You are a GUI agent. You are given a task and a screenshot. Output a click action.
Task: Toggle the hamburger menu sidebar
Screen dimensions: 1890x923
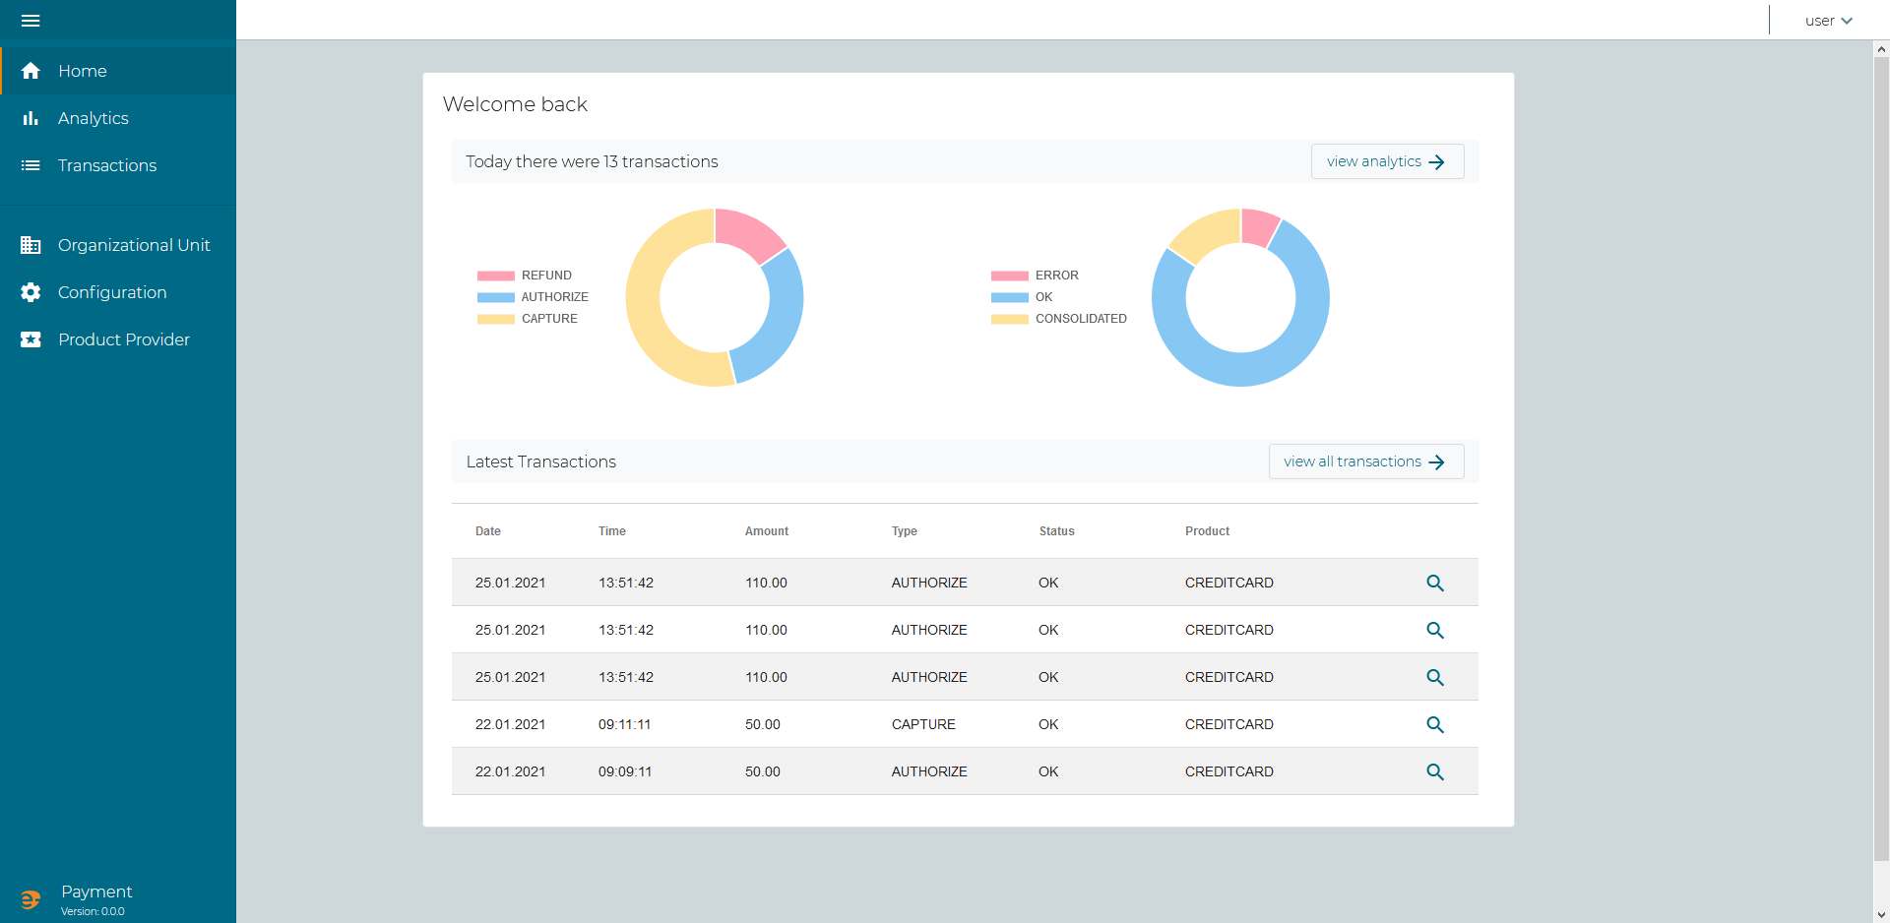31,21
